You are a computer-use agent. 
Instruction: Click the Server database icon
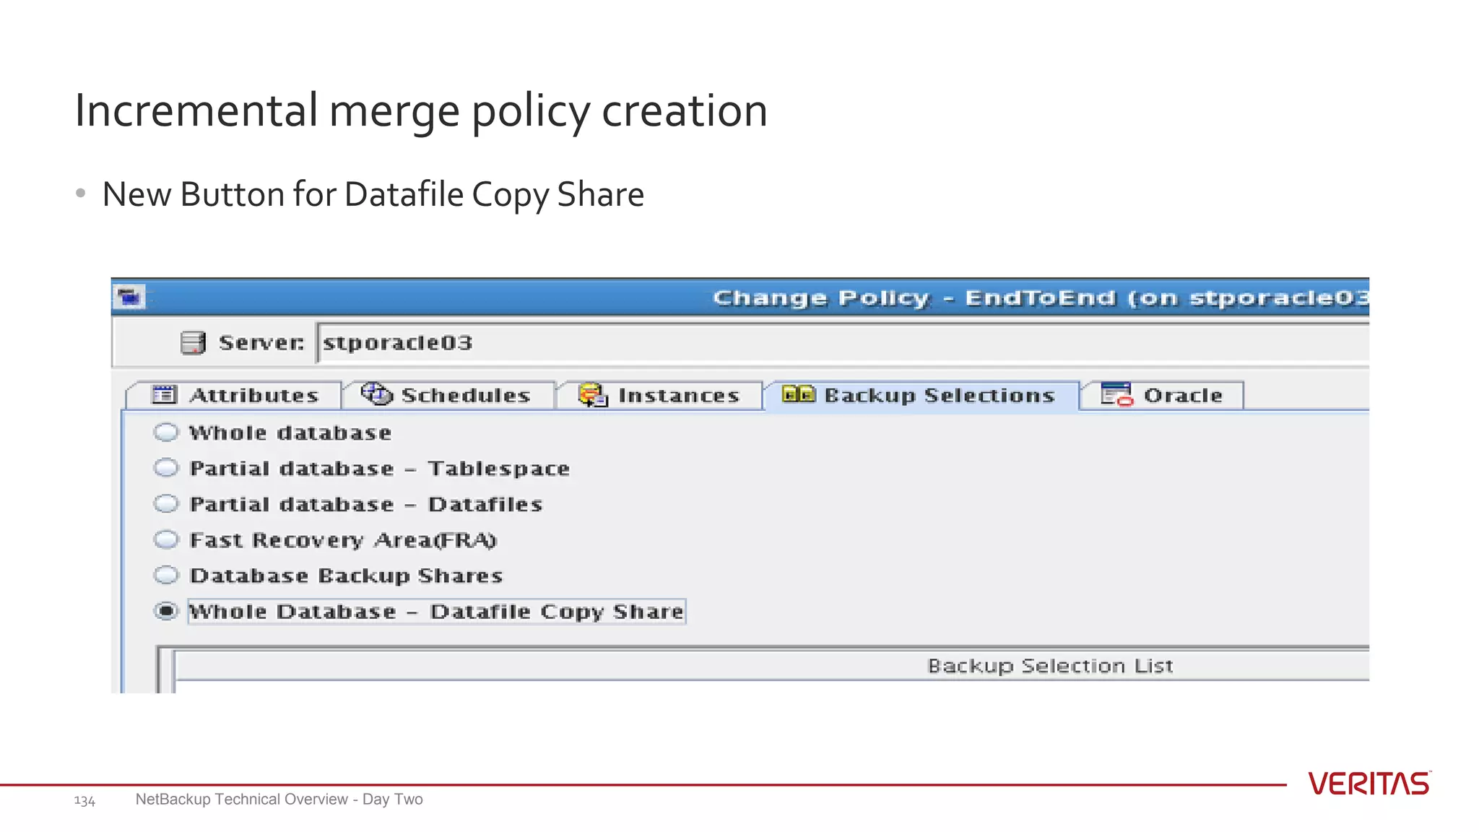[193, 342]
